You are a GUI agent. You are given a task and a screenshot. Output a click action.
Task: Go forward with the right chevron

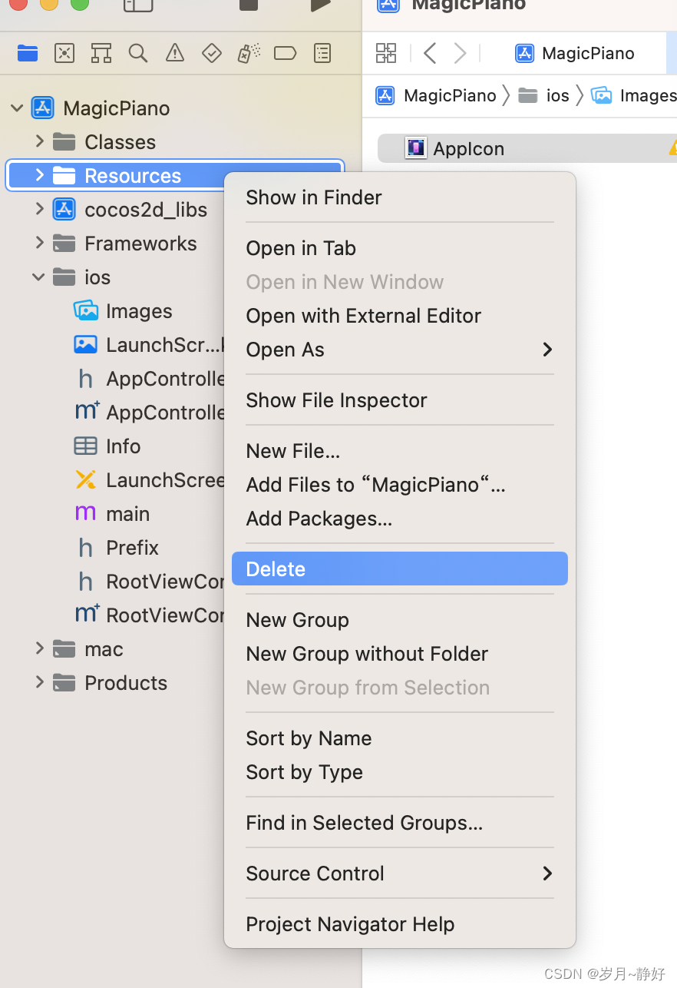pos(460,53)
